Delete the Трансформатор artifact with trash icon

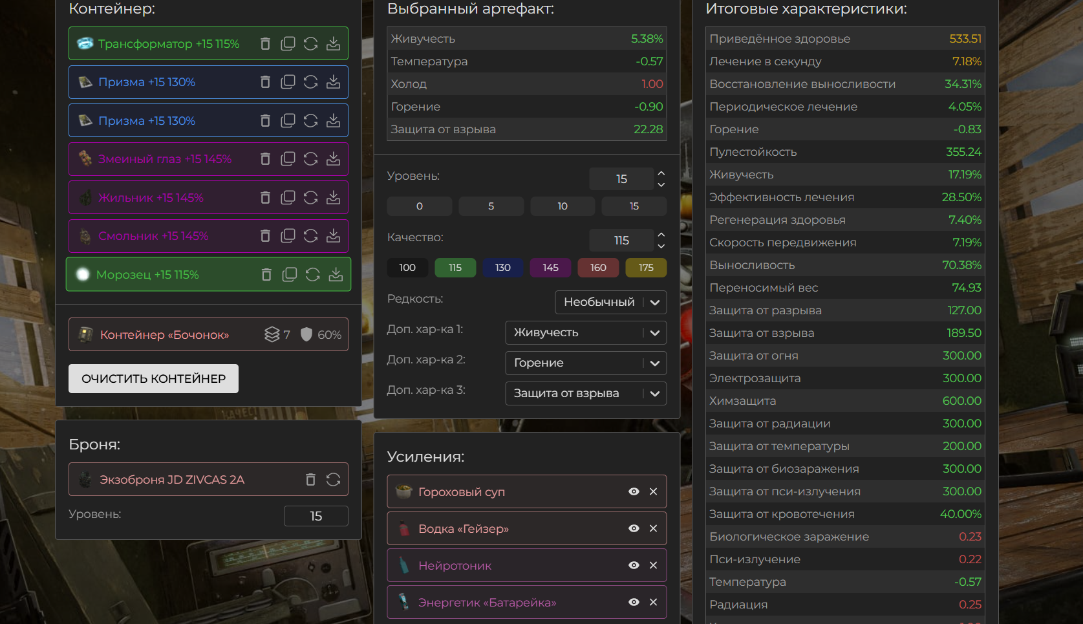[265, 44]
